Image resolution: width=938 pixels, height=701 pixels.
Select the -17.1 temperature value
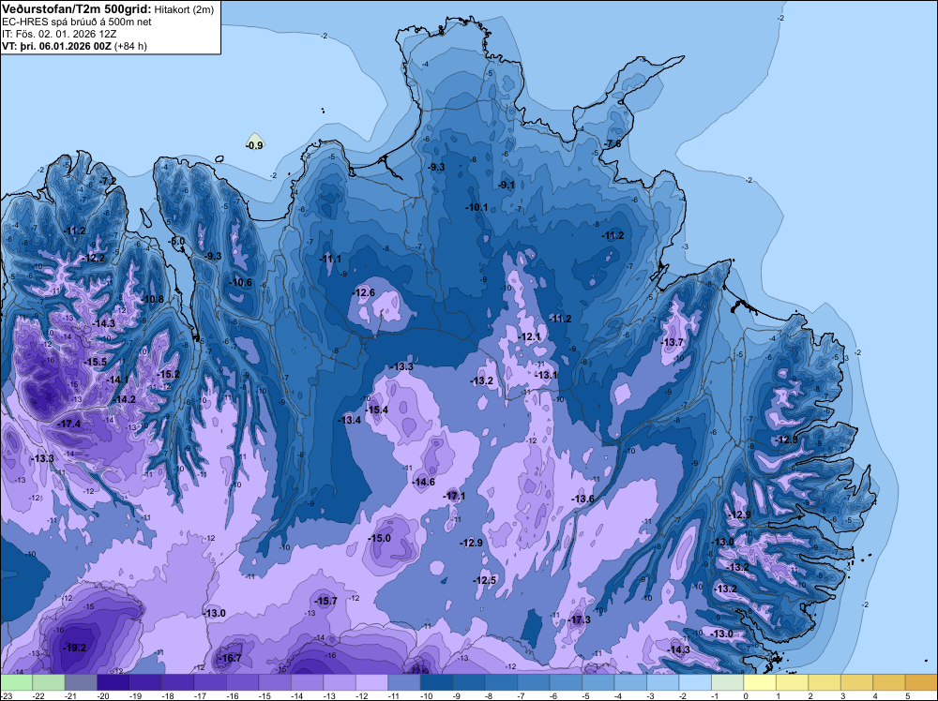(x=454, y=496)
